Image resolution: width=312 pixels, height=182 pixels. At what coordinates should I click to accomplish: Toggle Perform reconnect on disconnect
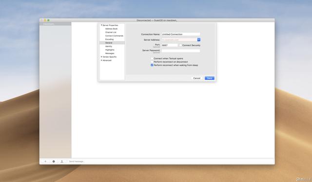pos(152,62)
